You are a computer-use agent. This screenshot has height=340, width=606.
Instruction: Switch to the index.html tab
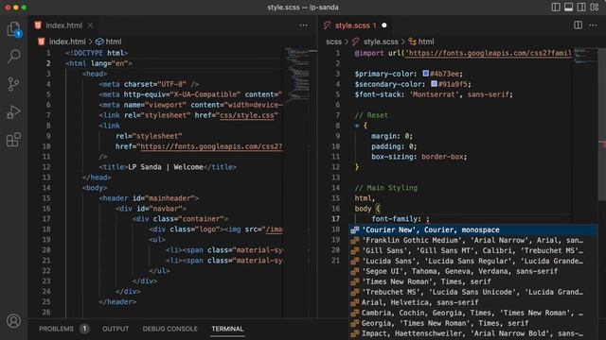point(64,25)
